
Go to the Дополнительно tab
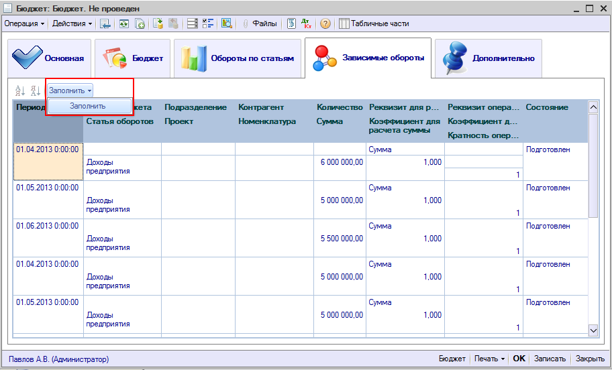[x=488, y=58]
